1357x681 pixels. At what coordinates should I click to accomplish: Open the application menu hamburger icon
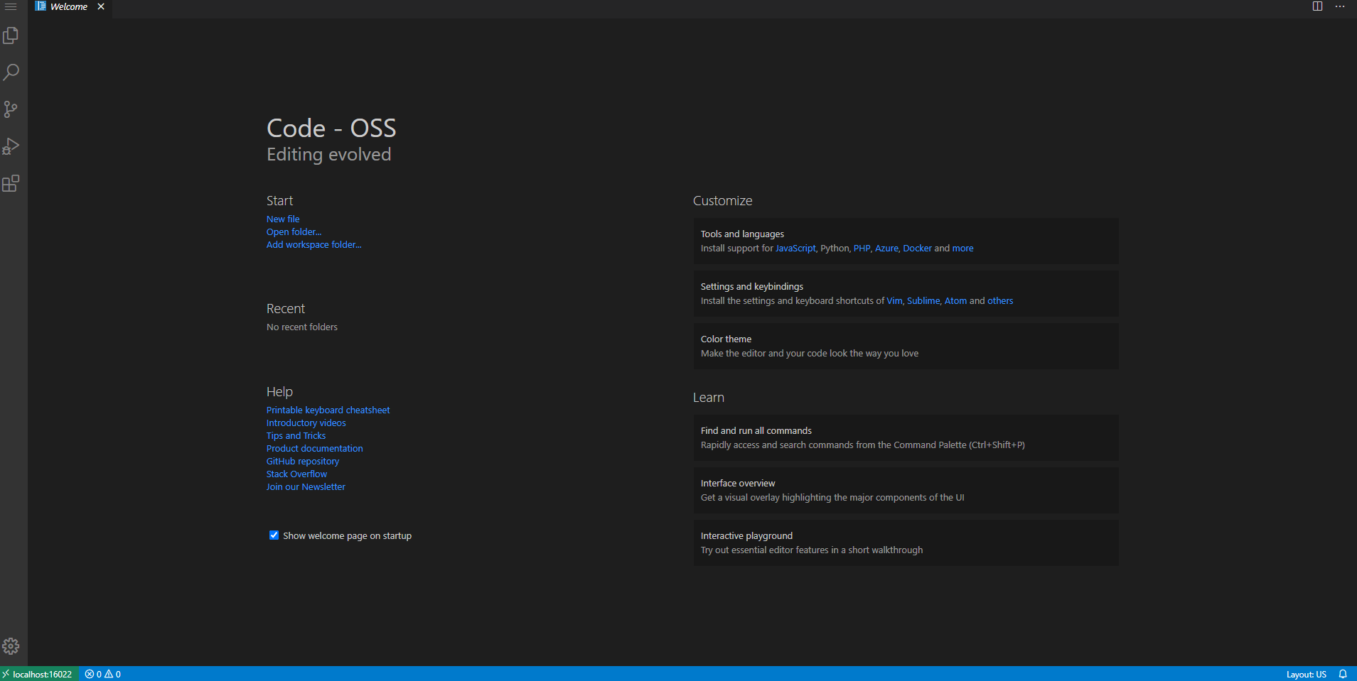point(11,6)
